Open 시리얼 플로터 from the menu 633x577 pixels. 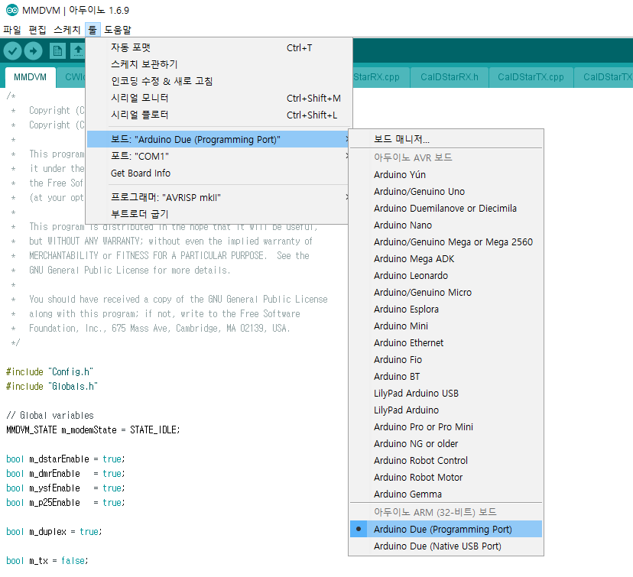pos(219,115)
